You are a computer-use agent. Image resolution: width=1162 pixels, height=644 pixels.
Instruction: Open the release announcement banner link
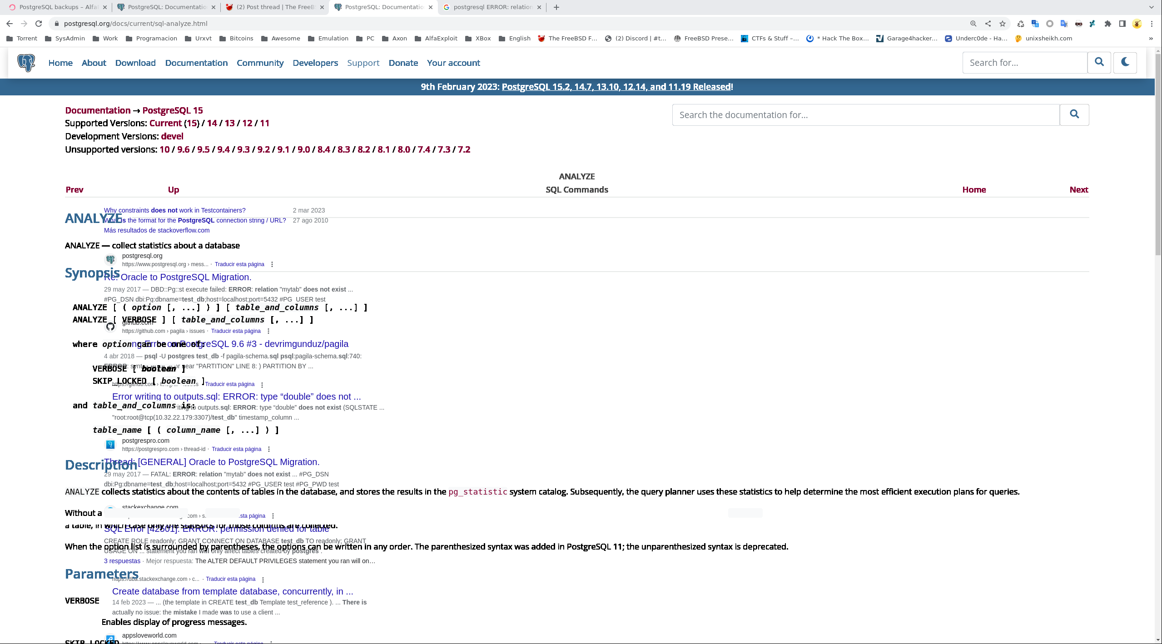(x=616, y=87)
